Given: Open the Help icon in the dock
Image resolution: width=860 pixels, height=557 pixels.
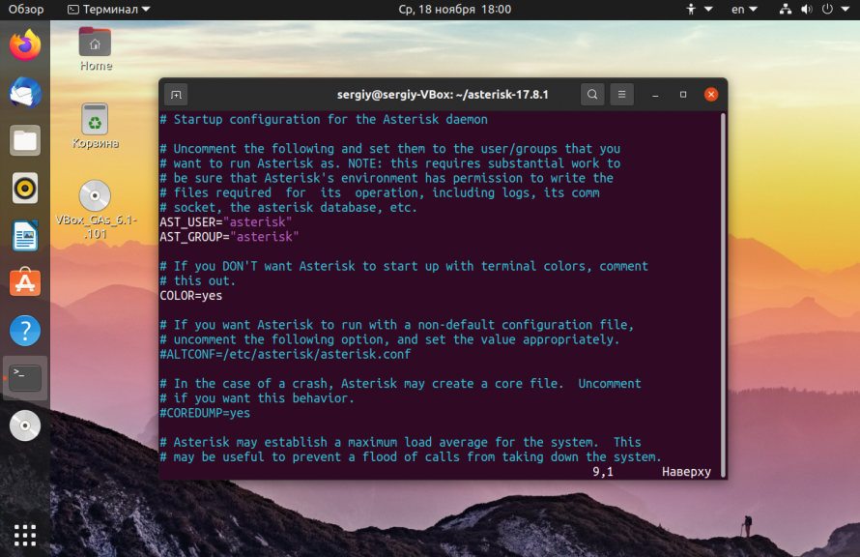Looking at the screenshot, I should pyautogui.click(x=25, y=331).
